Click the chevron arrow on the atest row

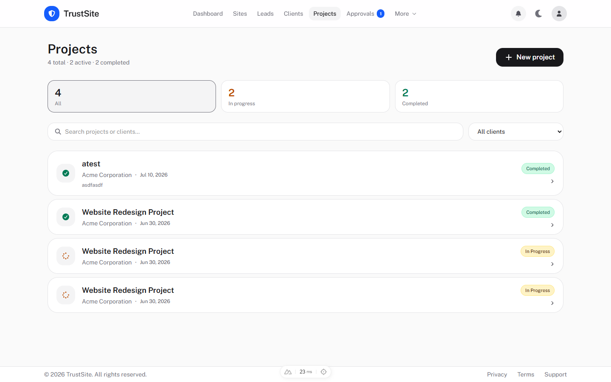(x=552, y=181)
